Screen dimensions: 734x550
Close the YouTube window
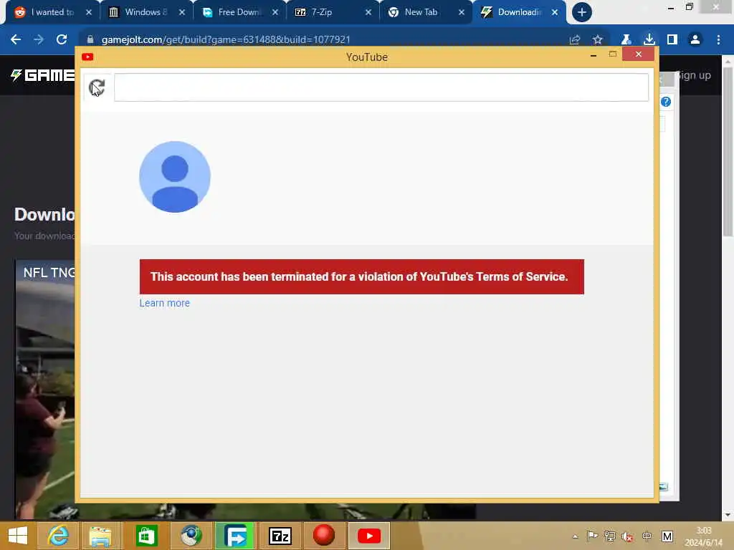tap(638, 54)
